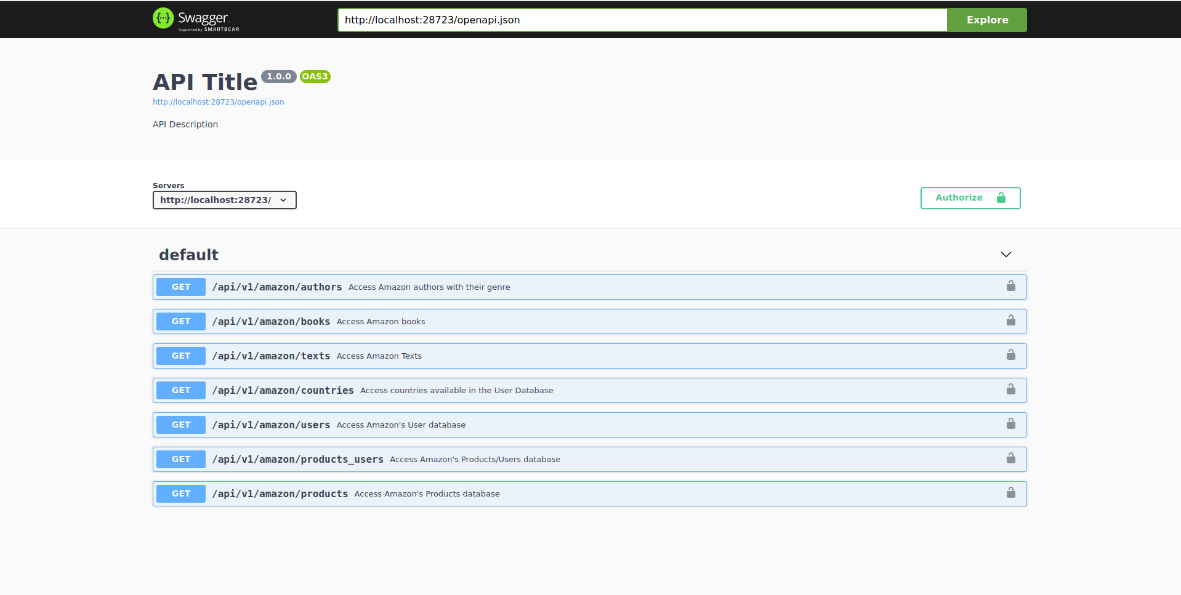This screenshot has width=1181, height=595.
Task: Click the spec URL input field
Action: pyautogui.click(x=642, y=20)
